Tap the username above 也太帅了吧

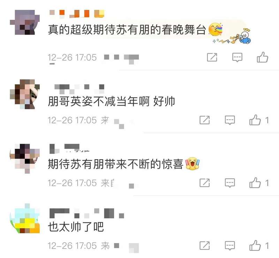pyautogui.click(x=86, y=213)
